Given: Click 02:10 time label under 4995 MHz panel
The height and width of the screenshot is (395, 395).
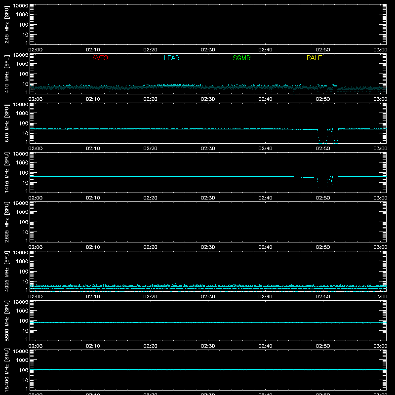Looking at the screenshot, I should click(x=93, y=297).
